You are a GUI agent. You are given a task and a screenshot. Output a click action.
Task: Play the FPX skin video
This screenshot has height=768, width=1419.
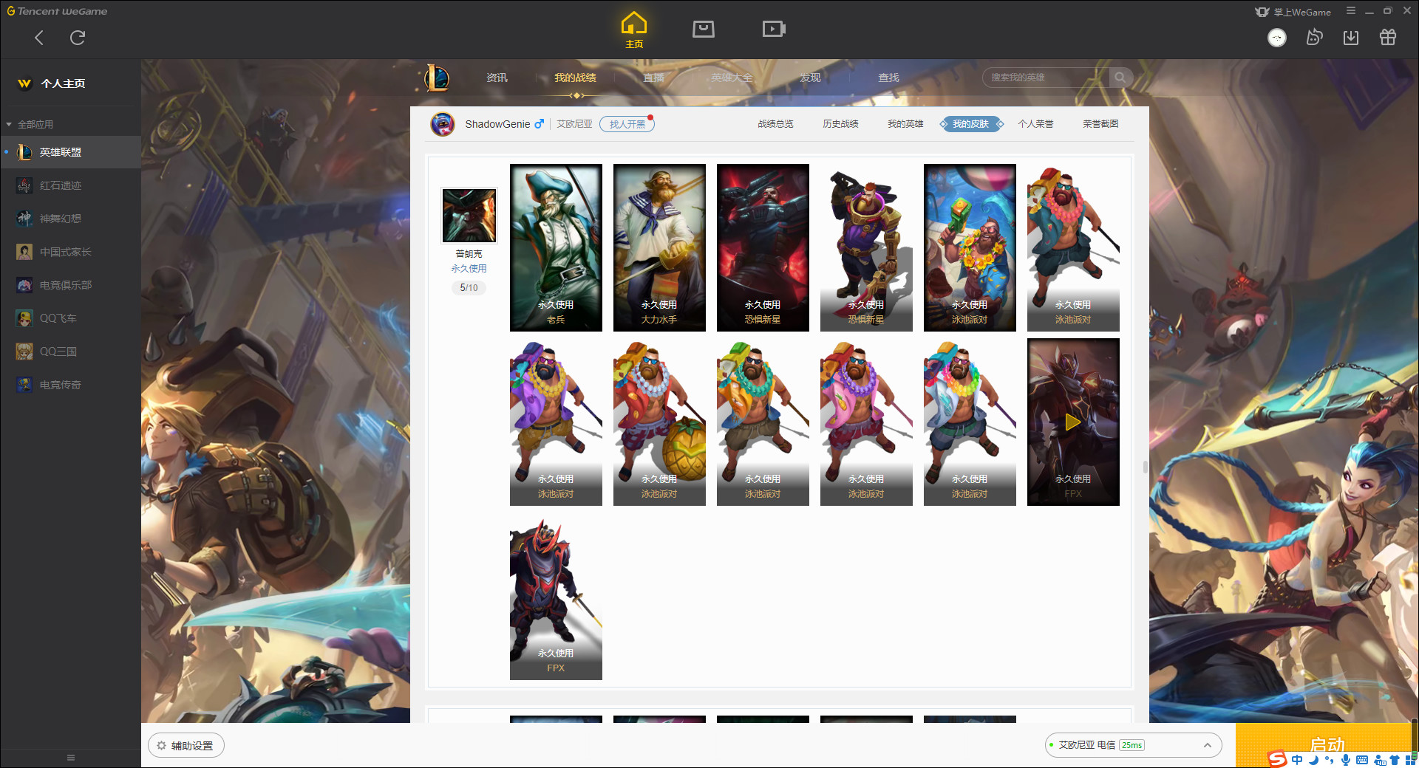[x=1073, y=422]
